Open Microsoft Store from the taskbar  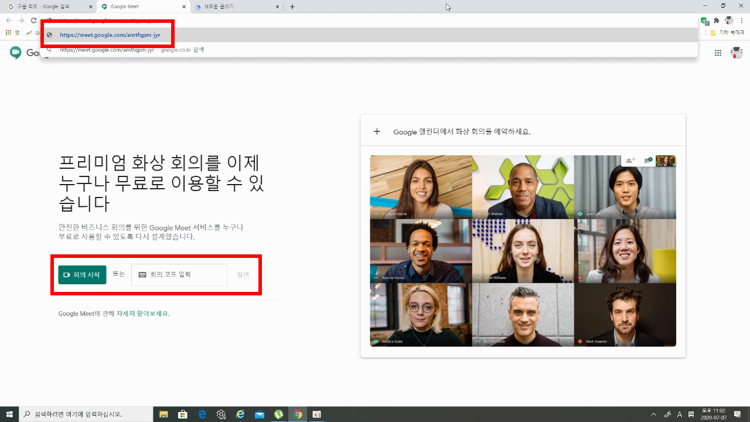(x=183, y=414)
